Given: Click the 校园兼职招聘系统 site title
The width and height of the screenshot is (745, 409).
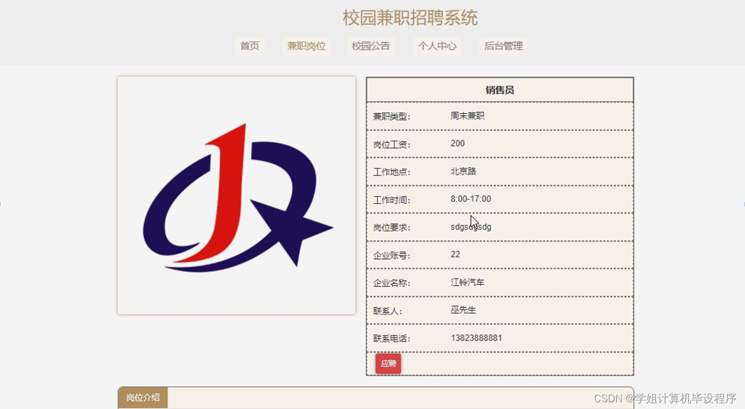Looking at the screenshot, I should point(410,18).
